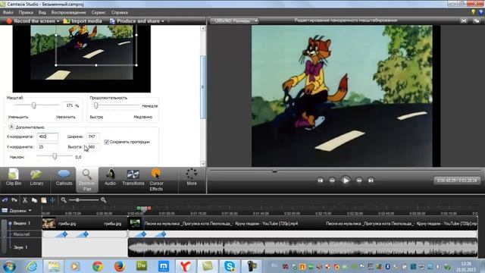485x273 pixels.
Task: Paste clipboard in timeline toolbar
Action: click(x=44, y=200)
